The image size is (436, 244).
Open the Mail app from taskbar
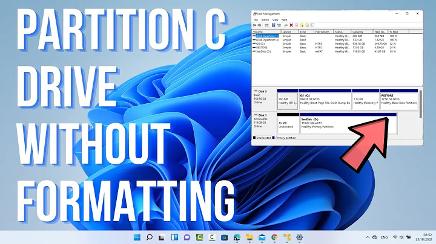point(262,237)
